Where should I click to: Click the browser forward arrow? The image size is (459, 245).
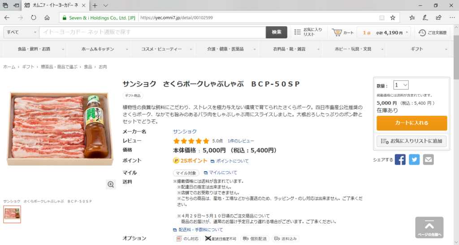click(20, 17)
